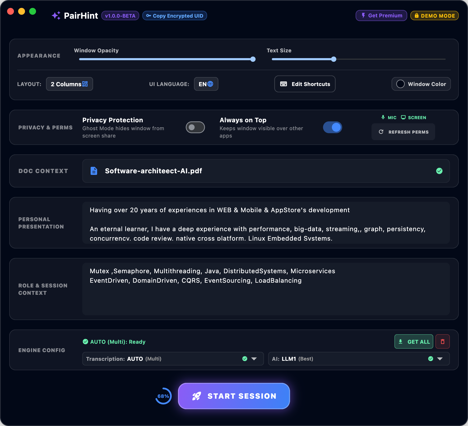Screen dimensions: 468x426
Task: Disable the Always on Top switch
Action: click(x=333, y=127)
